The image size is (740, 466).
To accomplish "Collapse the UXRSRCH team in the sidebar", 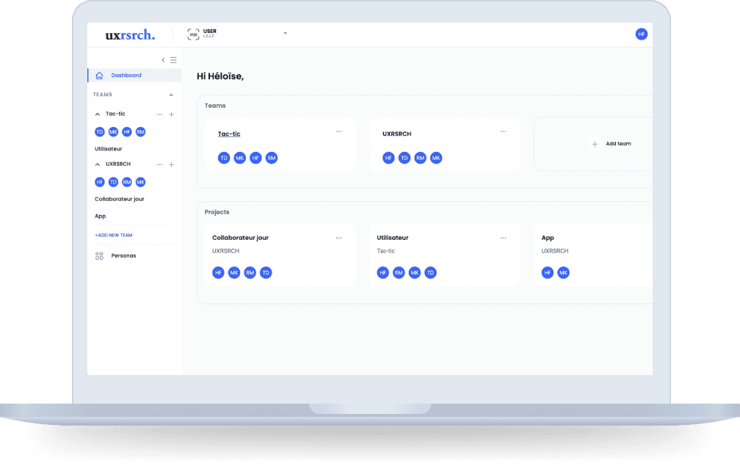I will (x=98, y=164).
